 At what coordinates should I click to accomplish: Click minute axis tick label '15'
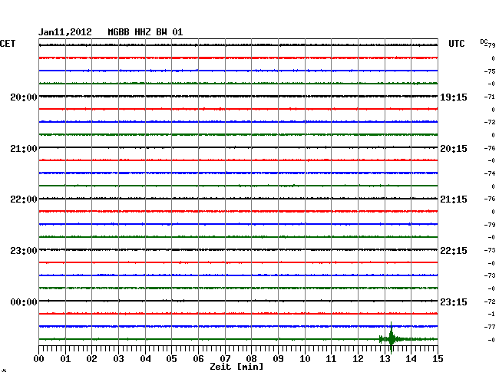[x=438, y=359]
